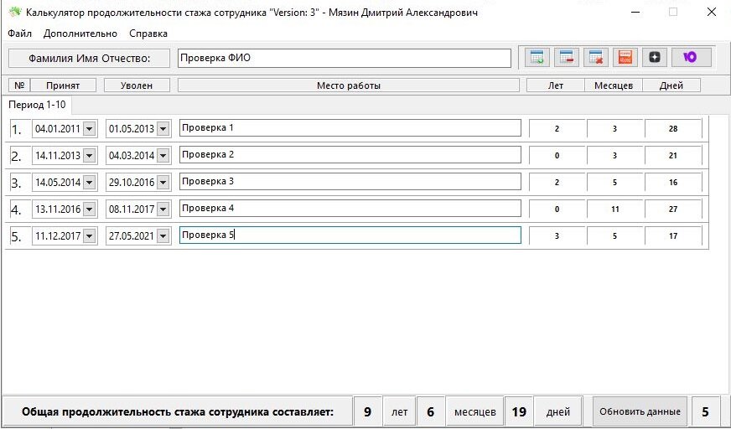Click the orange-red toolbar icon

coord(625,58)
